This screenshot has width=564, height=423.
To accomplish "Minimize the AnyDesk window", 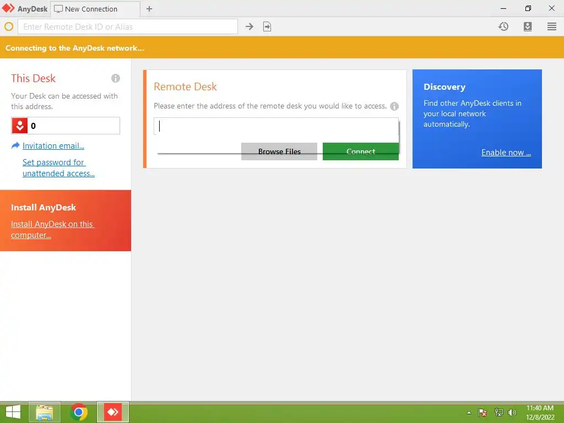I will point(503,8).
